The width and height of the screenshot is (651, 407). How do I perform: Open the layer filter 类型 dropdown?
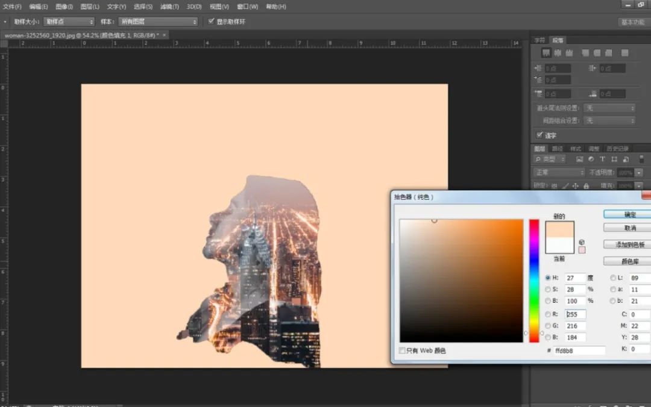click(550, 160)
